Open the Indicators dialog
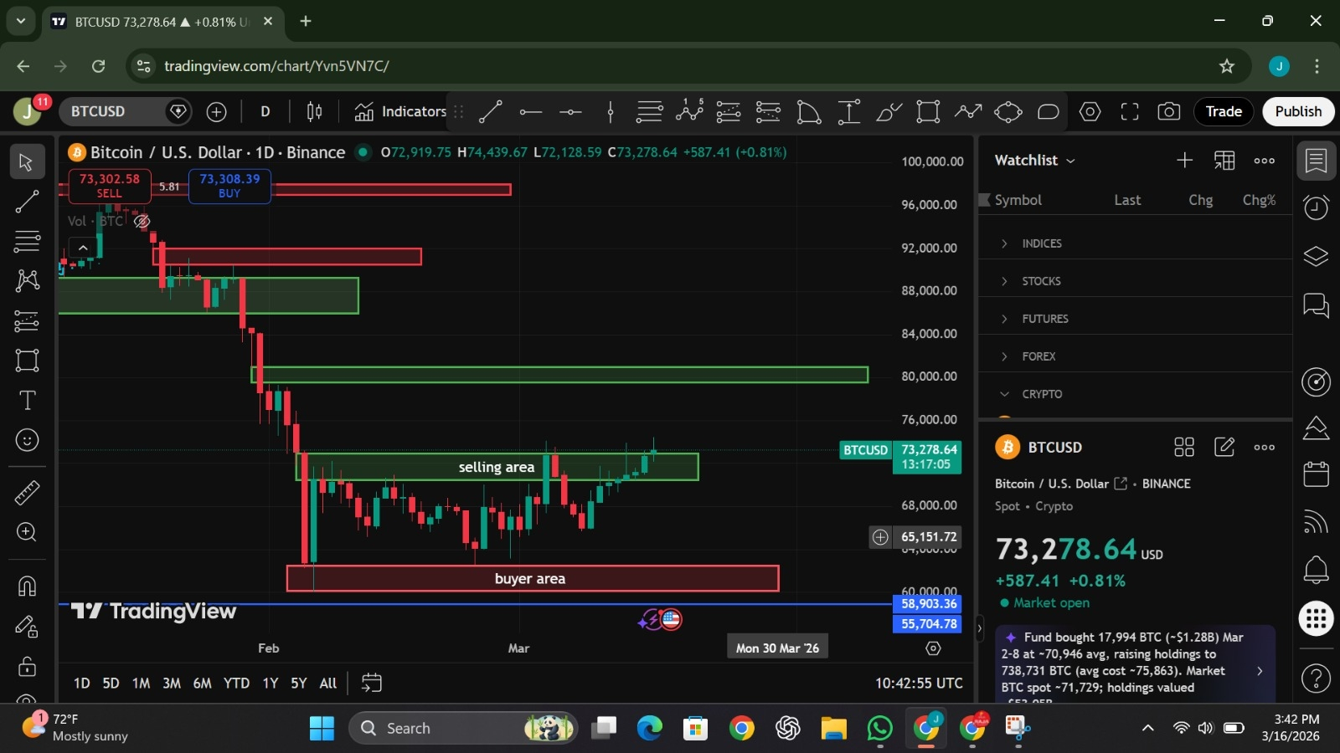 pyautogui.click(x=400, y=111)
